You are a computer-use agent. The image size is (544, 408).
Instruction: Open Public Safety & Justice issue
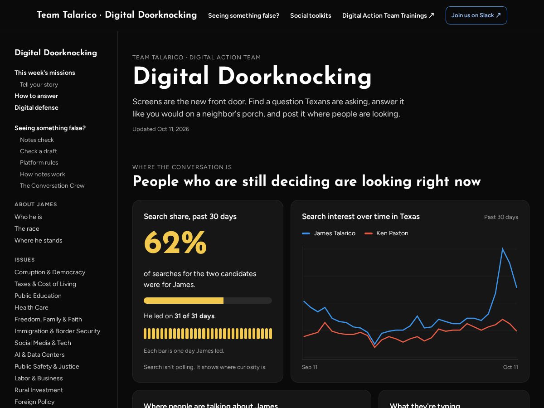tap(47, 366)
